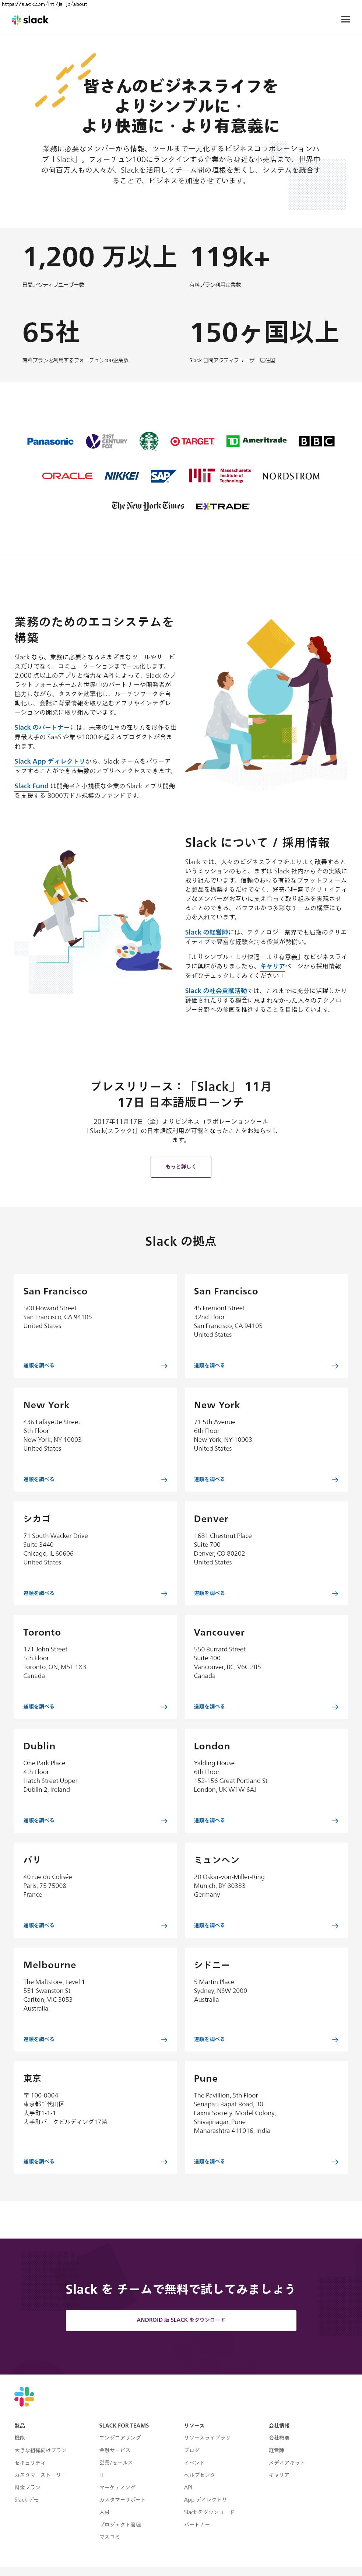This screenshot has height=2576, width=362.
Task: Click arrow icon on Pune office card
Action: [x=335, y=2162]
